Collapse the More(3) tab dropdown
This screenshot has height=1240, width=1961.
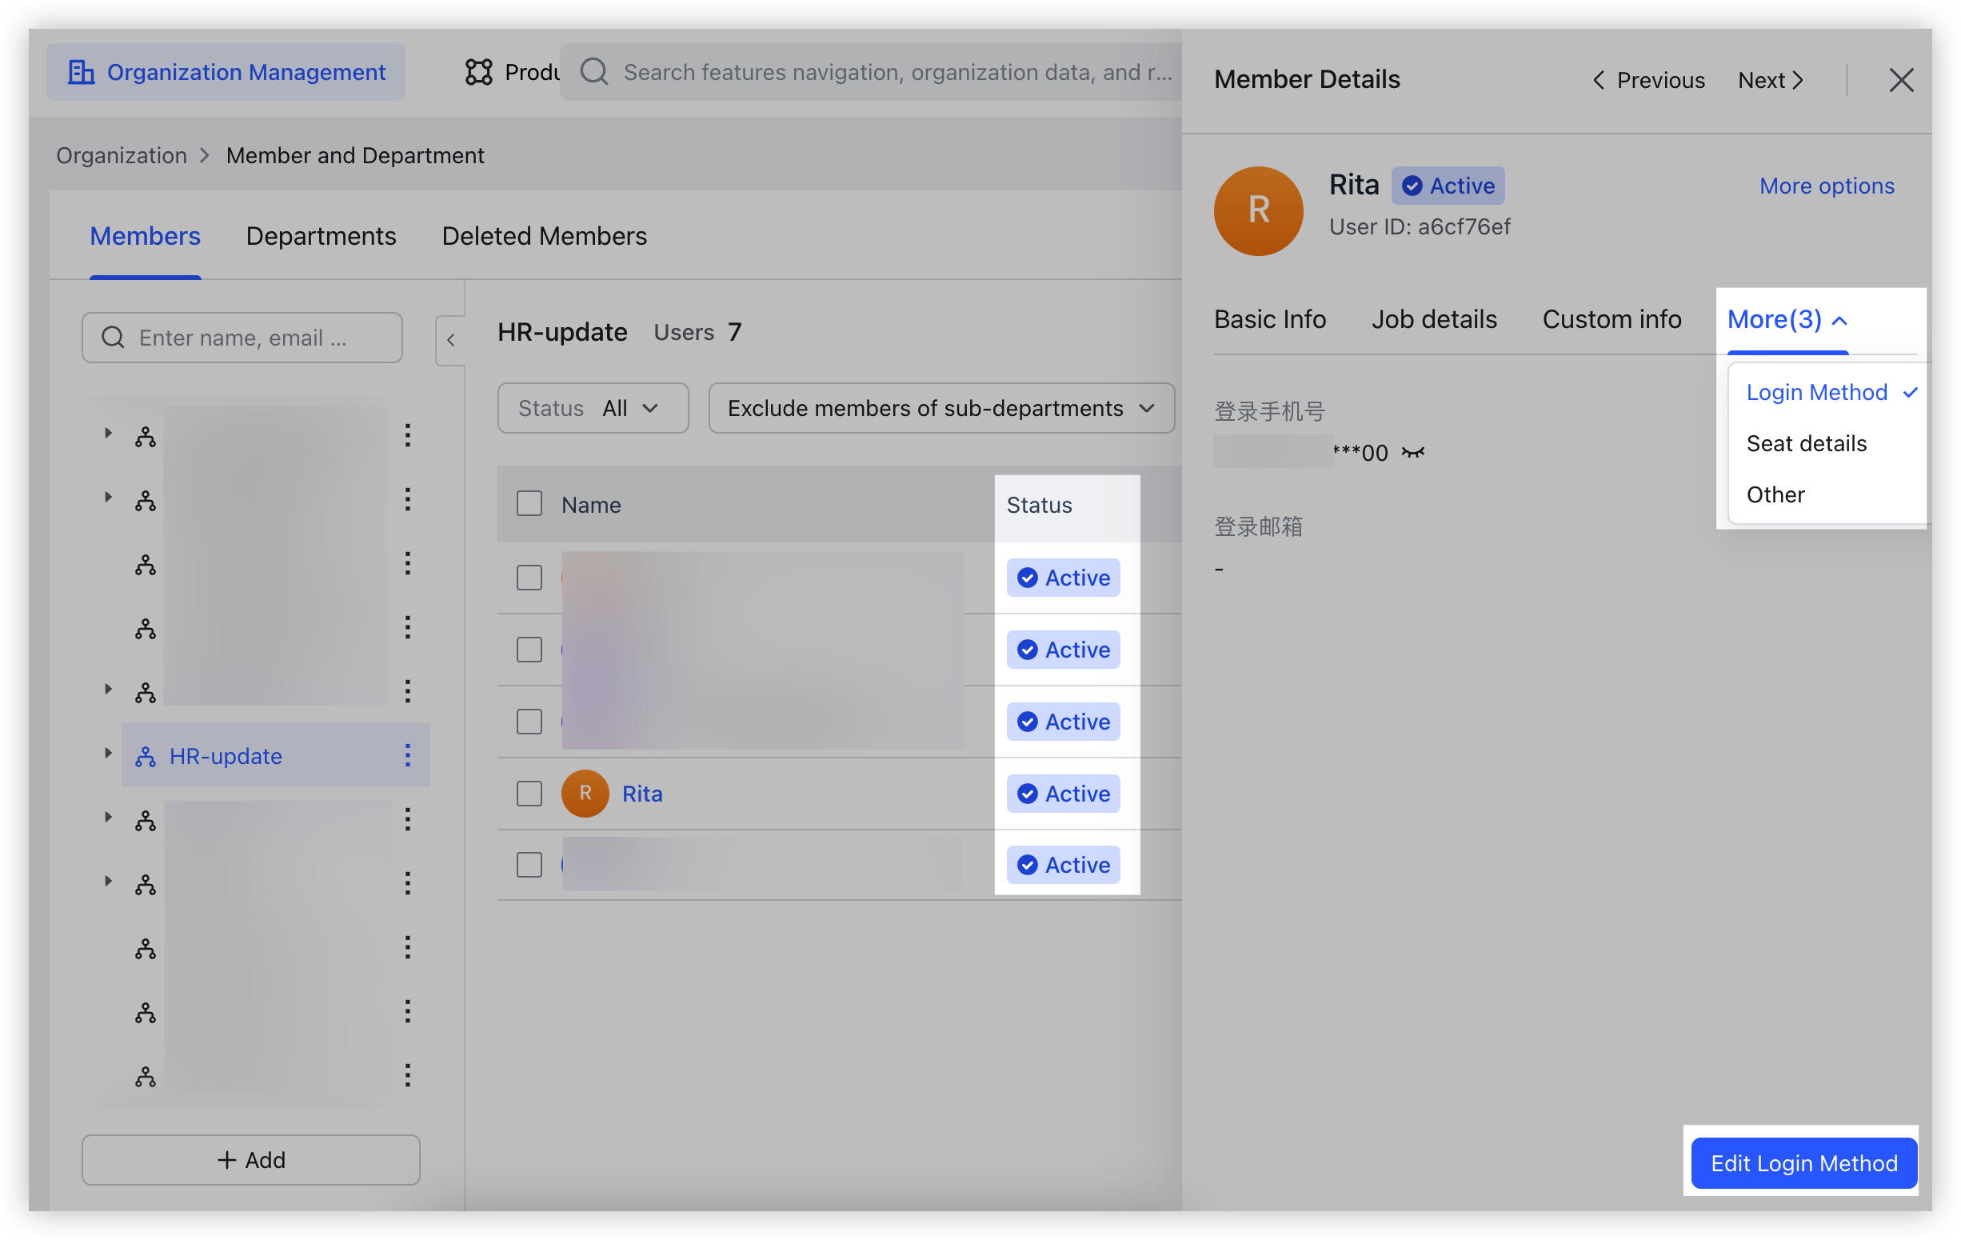(1787, 319)
